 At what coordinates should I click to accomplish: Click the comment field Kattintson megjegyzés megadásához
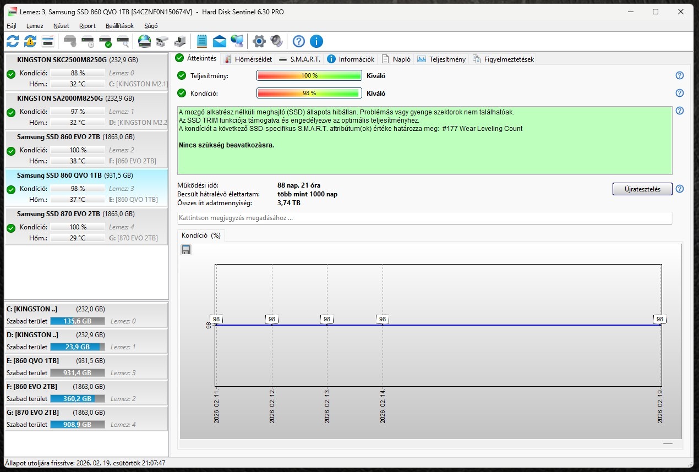(x=424, y=218)
